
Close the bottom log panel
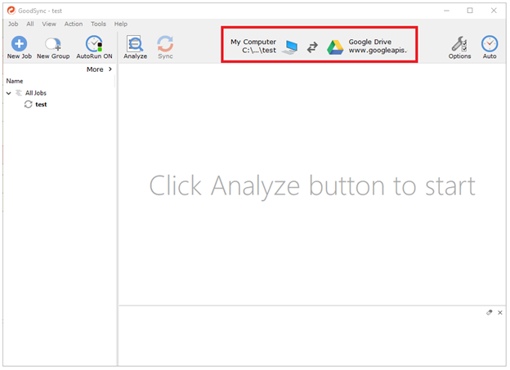[500, 313]
